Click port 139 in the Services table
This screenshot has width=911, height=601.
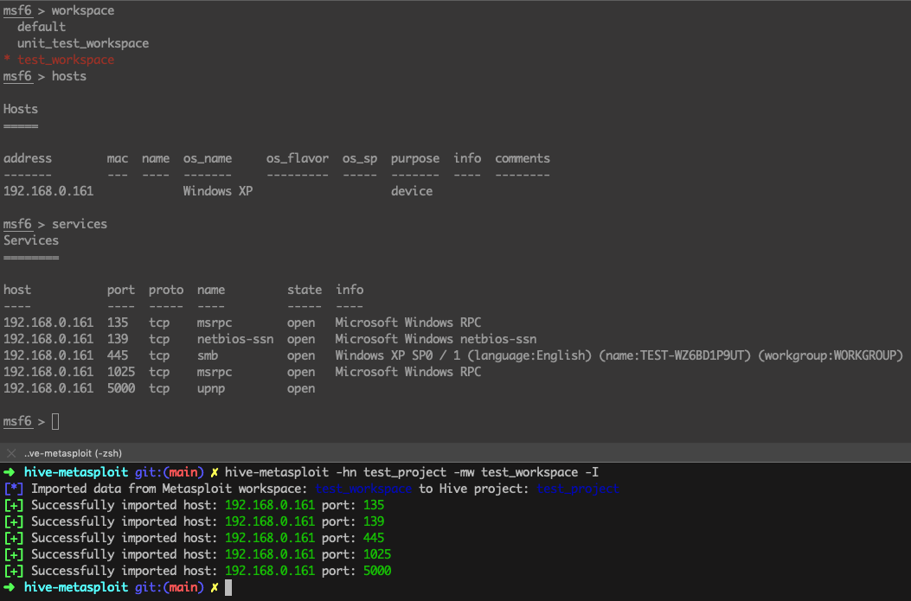click(118, 339)
